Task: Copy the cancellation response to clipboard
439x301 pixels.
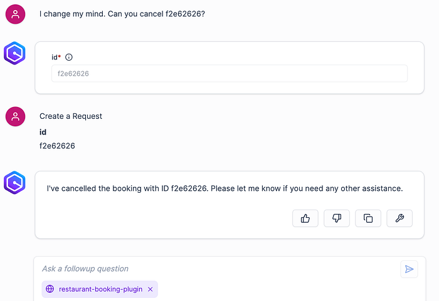Action: (368, 218)
